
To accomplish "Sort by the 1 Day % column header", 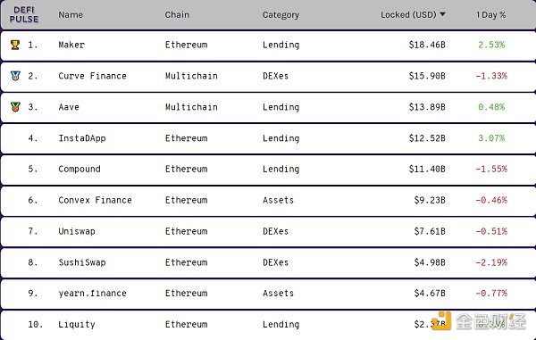I will [490, 14].
